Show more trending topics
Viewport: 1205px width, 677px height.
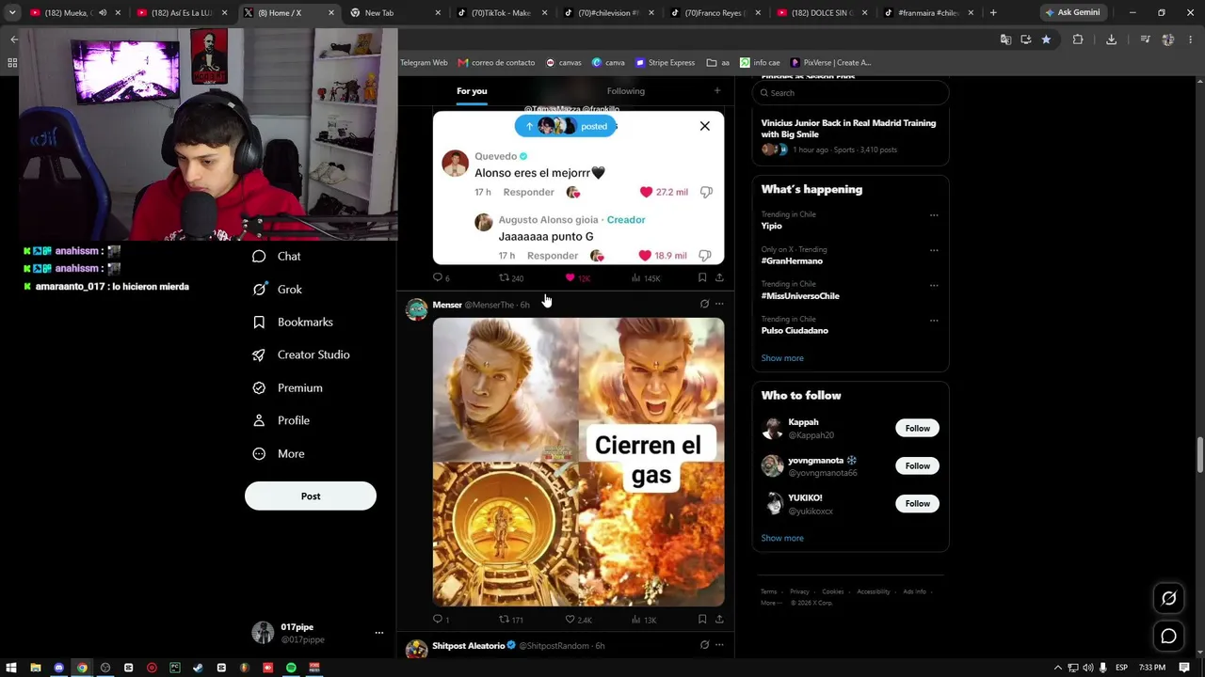point(782,358)
